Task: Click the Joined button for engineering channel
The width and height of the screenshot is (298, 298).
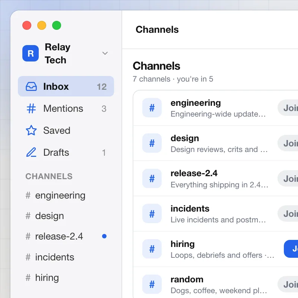Action: pyautogui.click(x=288, y=108)
